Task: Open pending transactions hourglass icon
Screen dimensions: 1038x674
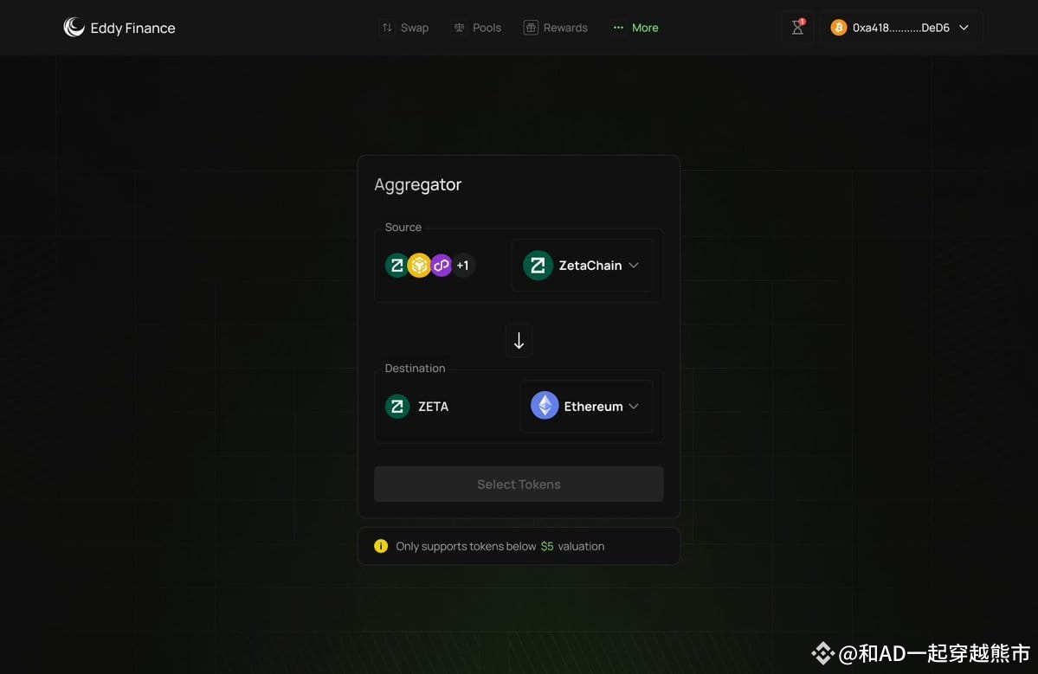Action: [797, 27]
